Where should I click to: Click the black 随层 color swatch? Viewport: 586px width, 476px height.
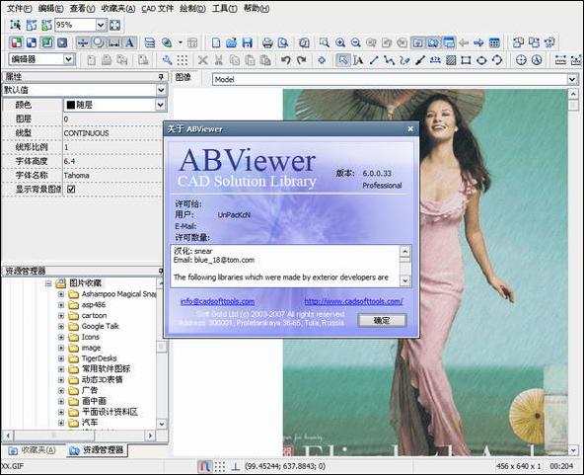click(70, 105)
